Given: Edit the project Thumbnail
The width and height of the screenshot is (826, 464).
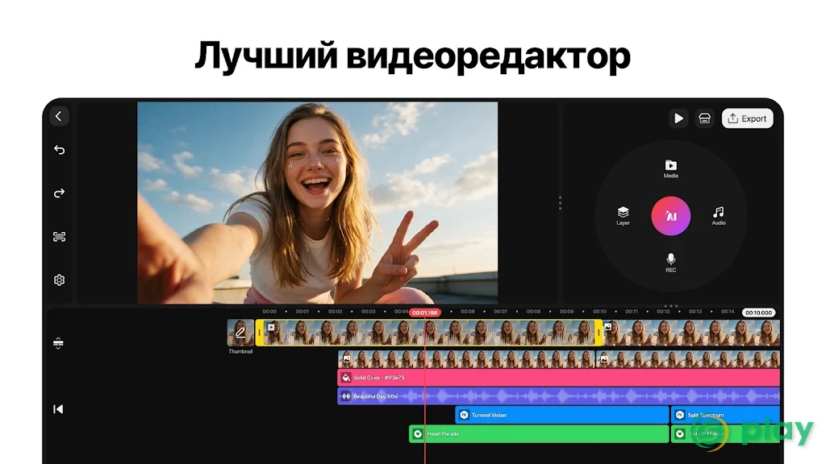Looking at the screenshot, I should coord(240,333).
